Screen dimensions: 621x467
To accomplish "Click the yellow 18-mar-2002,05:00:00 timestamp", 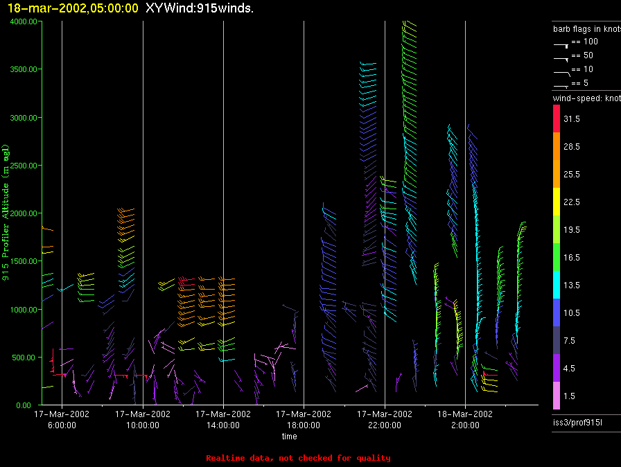I will (73, 8).
